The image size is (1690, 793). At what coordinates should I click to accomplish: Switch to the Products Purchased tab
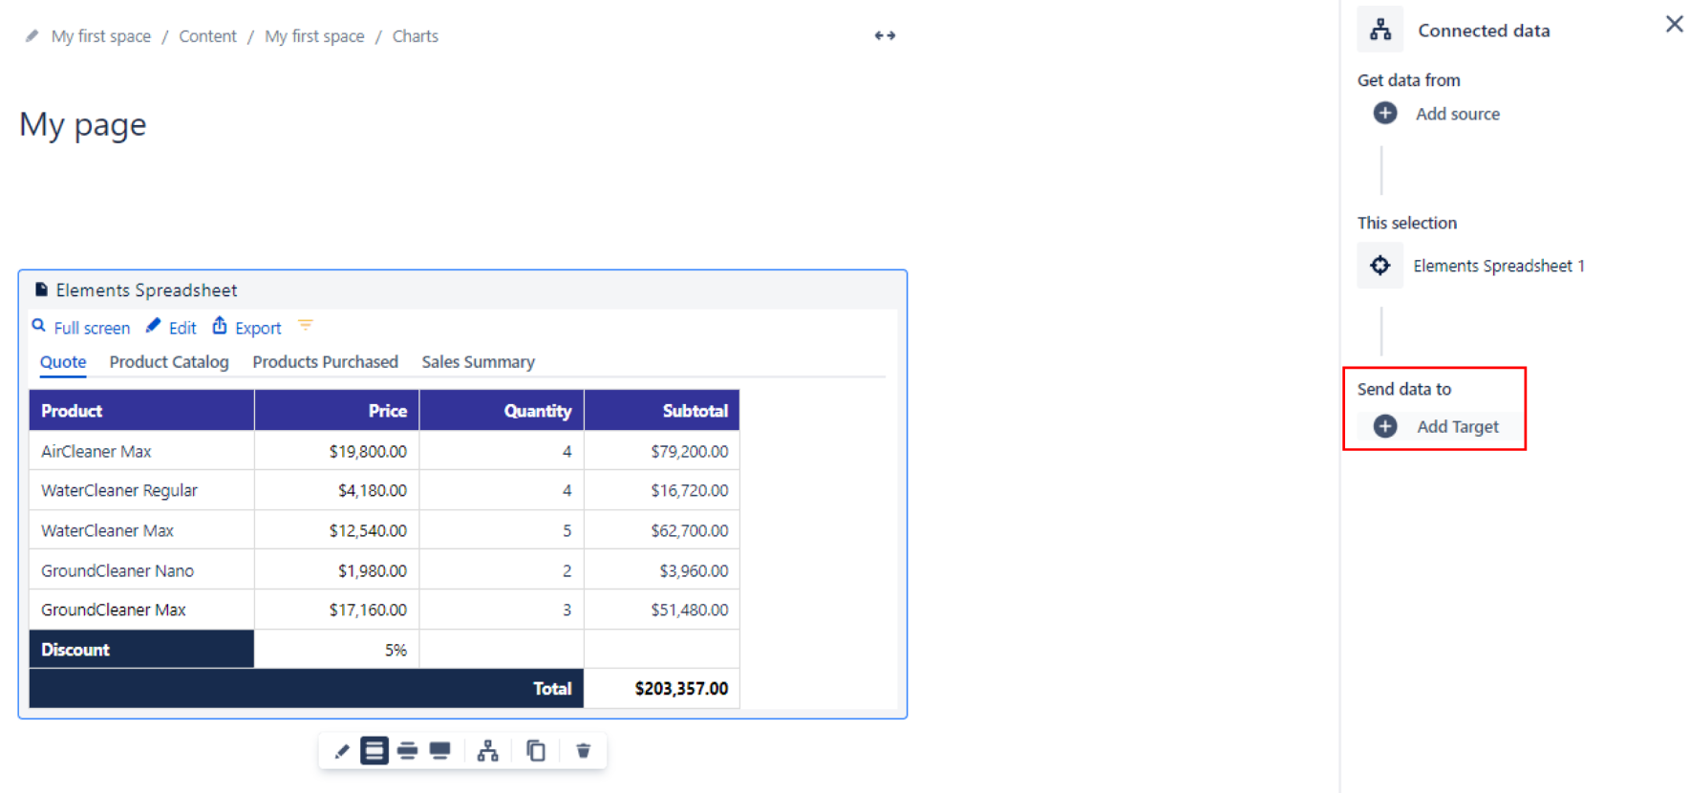(325, 362)
